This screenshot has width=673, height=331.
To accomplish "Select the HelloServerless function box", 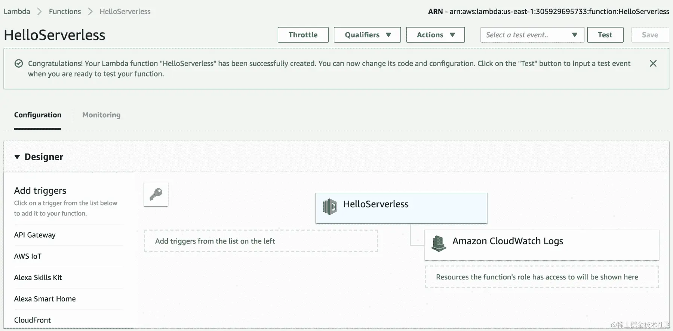I will pos(402,208).
